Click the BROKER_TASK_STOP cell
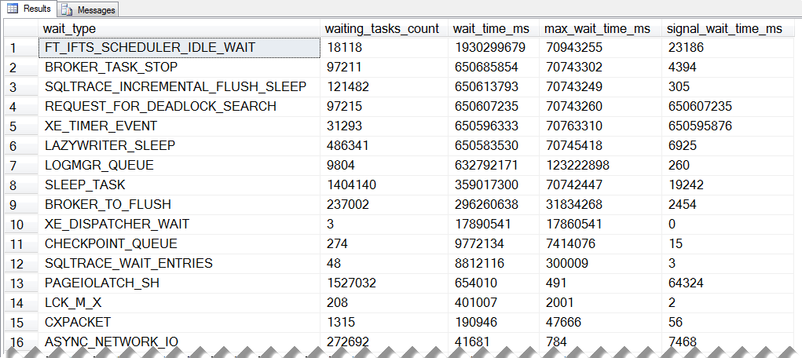Viewport: 802px width, 358px height. click(180, 68)
